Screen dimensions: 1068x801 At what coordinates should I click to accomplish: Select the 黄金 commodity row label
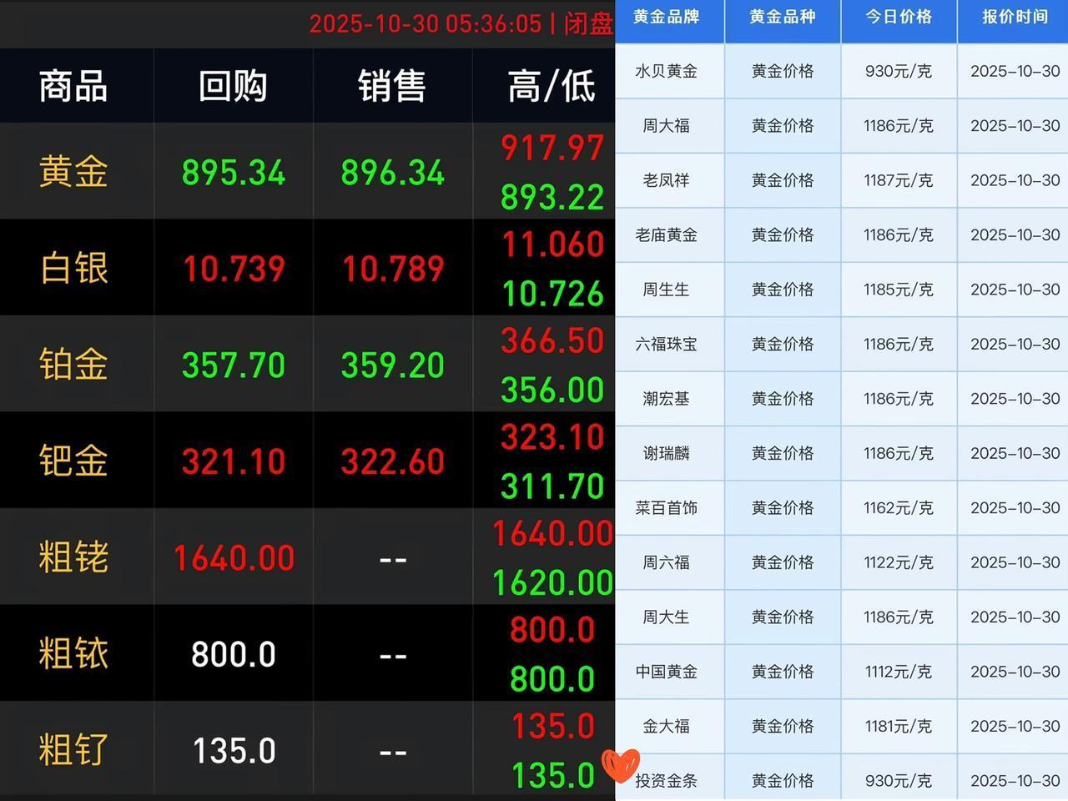click(x=73, y=172)
